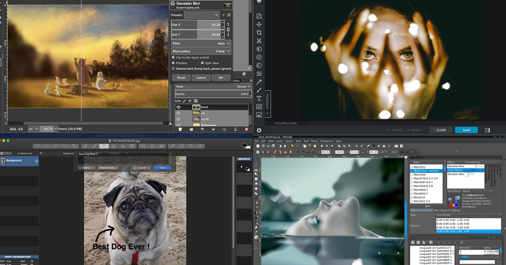
Task: Click the undo arrow in the Inkscape toolbar
Action: coord(292,146)
